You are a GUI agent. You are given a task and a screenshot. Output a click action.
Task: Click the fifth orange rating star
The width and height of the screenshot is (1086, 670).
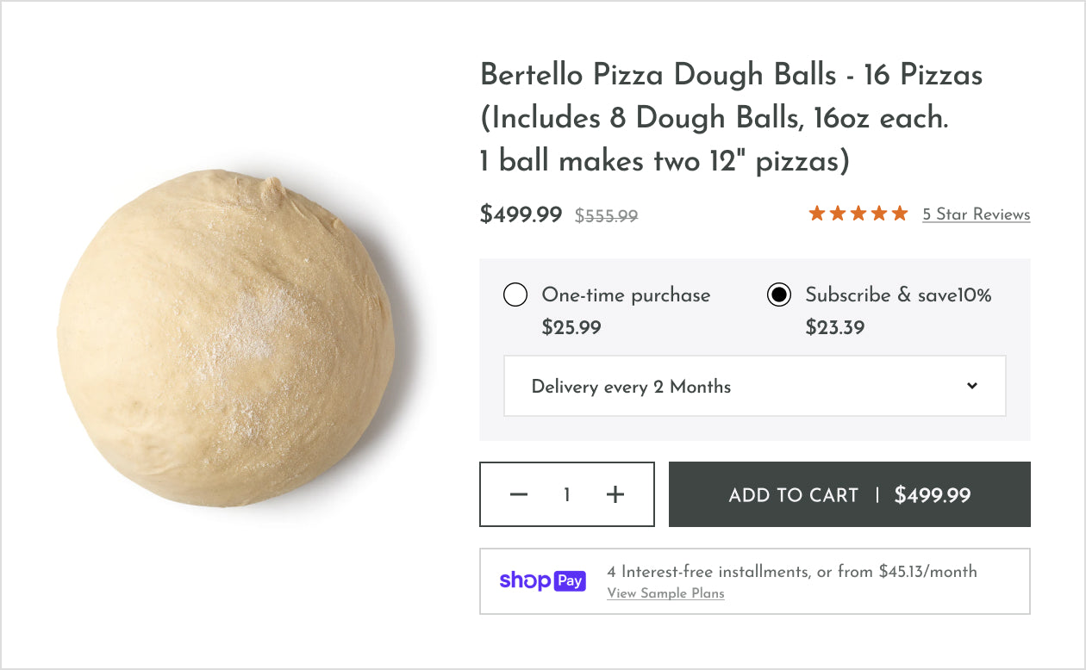coord(899,214)
